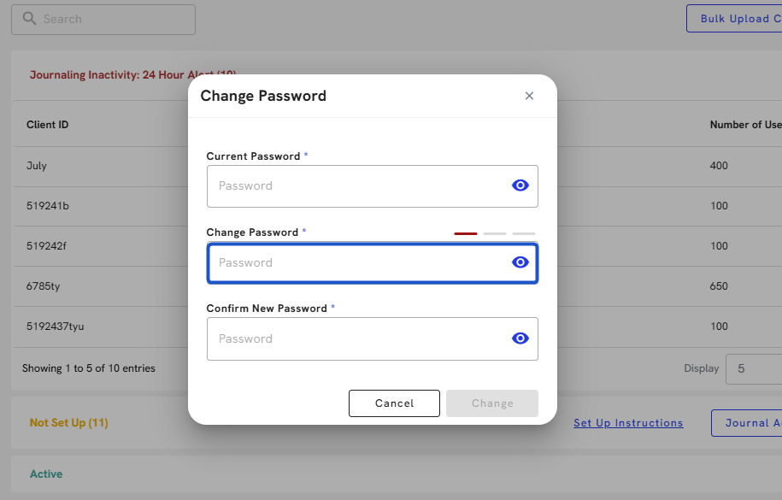This screenshot has width=782, height=500.
Task: Toggle visibility of Change Password field
Action: pos(520,262)
